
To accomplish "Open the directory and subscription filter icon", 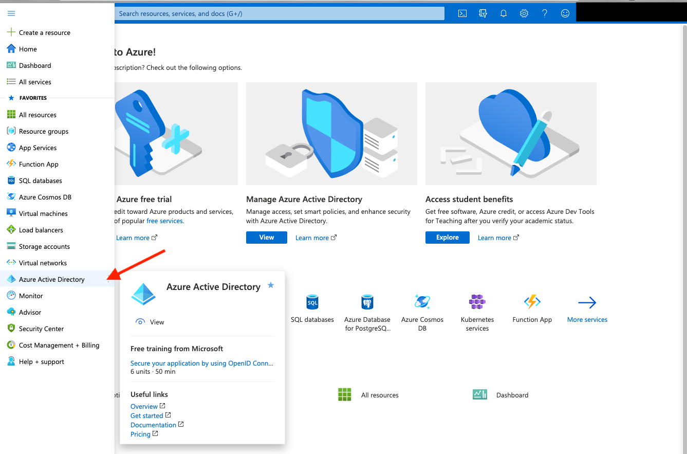I will (x=482, y=13).
